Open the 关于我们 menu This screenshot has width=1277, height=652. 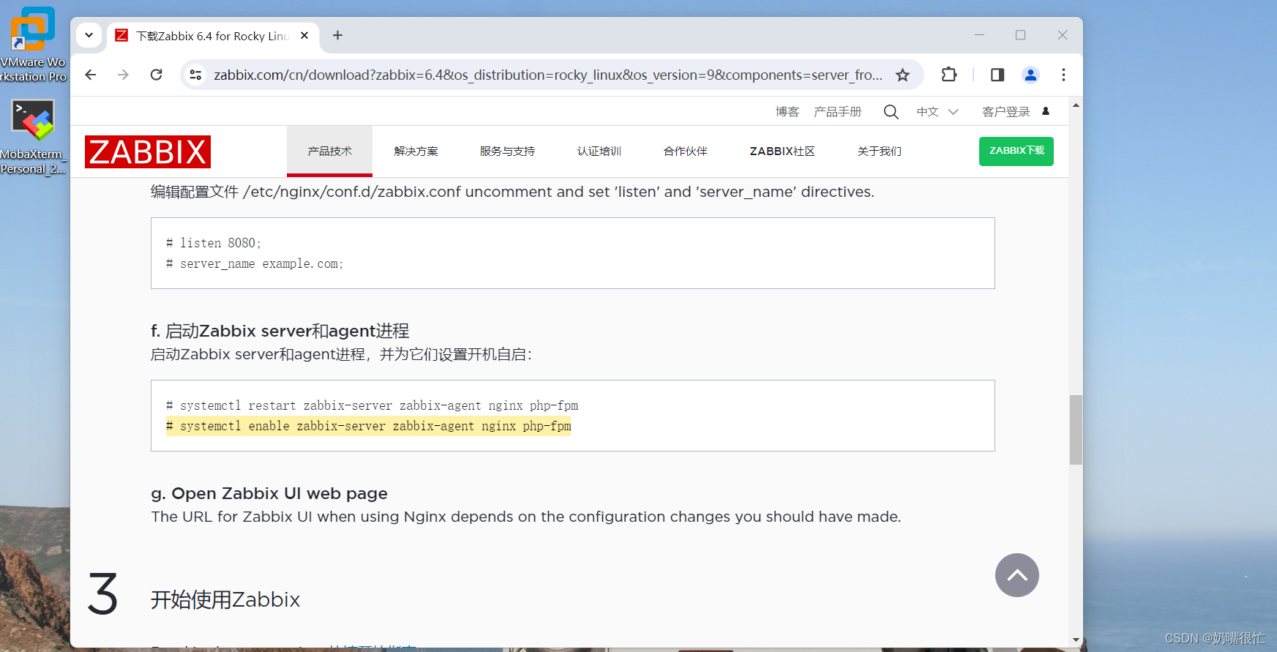click(879, 151)
